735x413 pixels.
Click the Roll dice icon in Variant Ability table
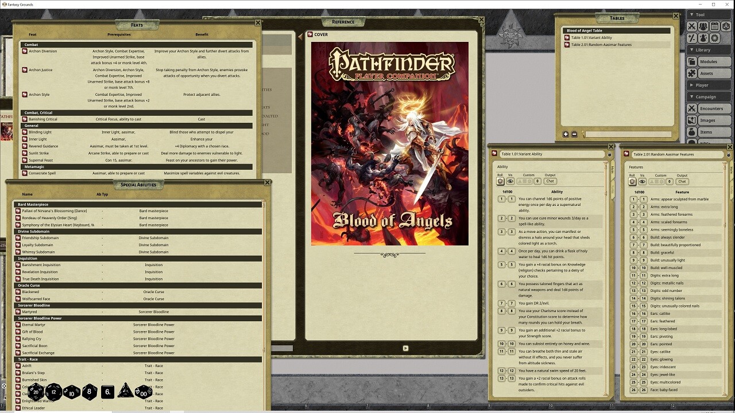(x=500, y=181)
